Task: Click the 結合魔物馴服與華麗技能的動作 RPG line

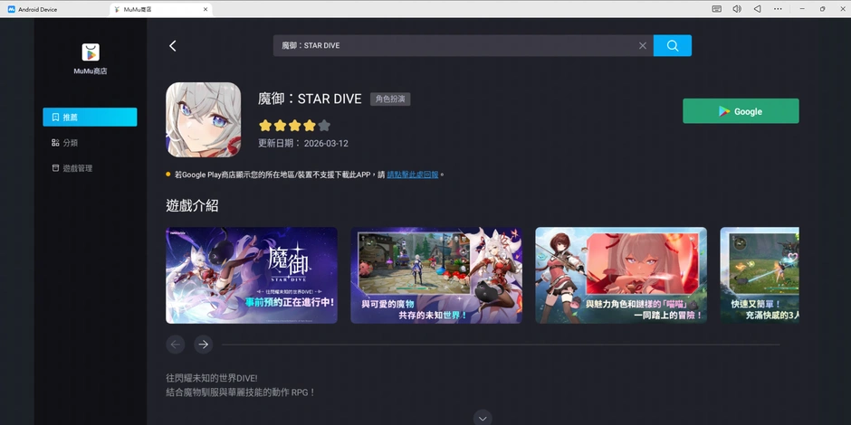Action: coord(241,392)
